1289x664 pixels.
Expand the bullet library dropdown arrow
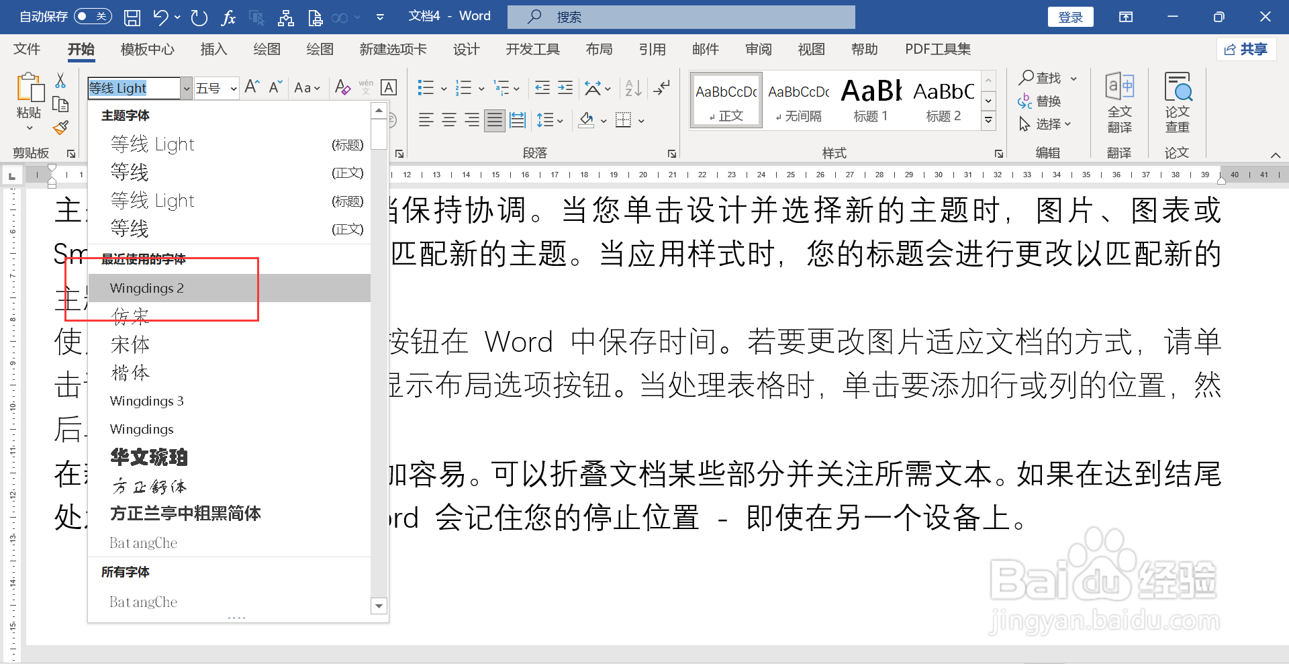pos(444,88)
